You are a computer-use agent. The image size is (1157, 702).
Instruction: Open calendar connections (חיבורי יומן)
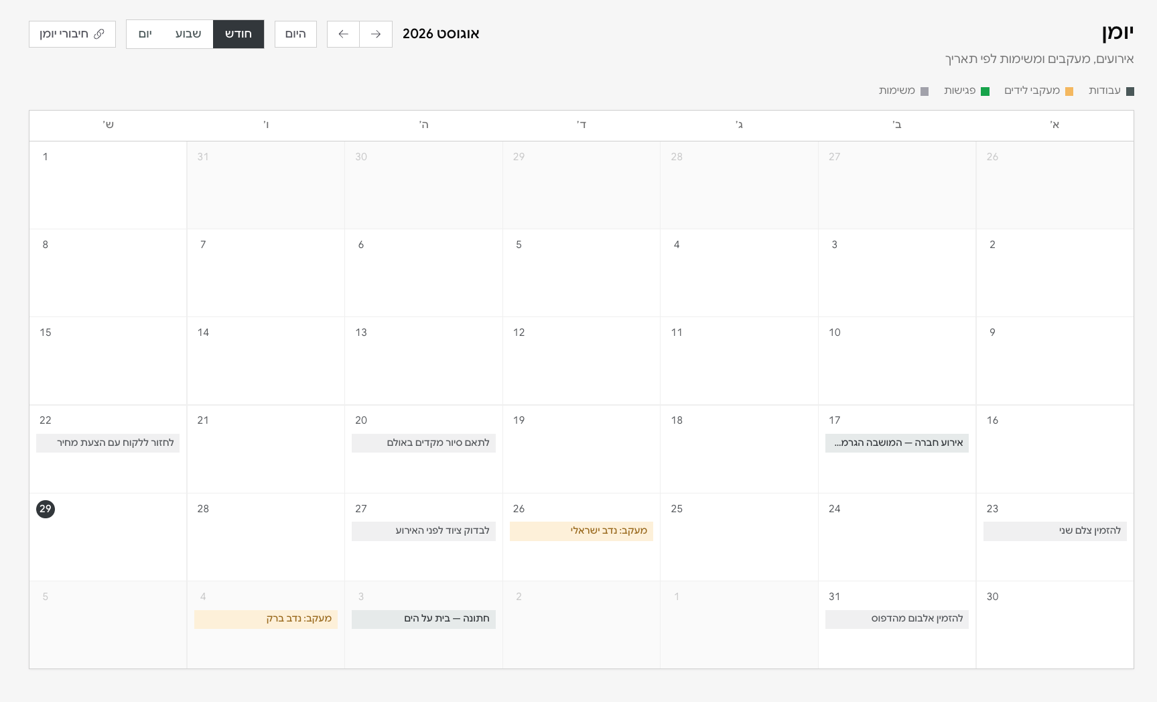coord(72,34)
